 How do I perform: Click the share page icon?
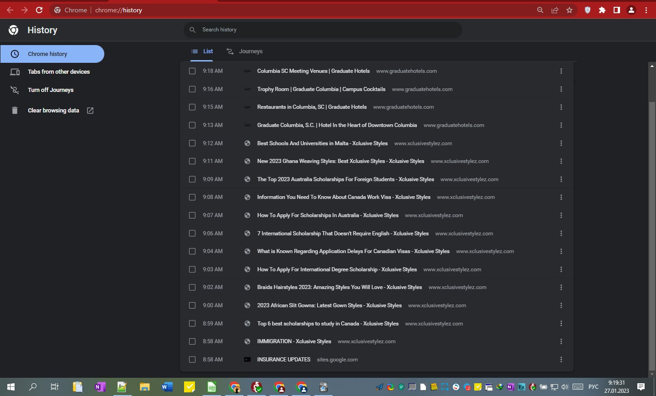(555, 10)
